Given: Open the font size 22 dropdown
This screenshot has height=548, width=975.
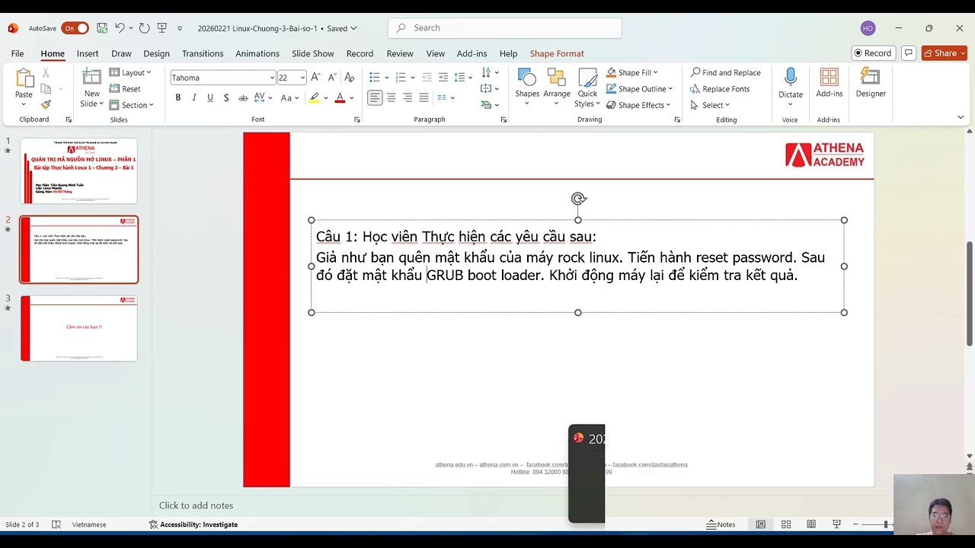Looking at the screenshot, I should tap(302, 78).
